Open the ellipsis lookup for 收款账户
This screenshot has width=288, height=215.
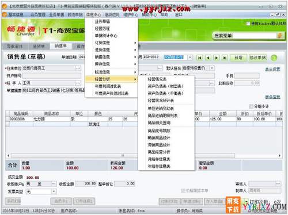click(54, 184)
